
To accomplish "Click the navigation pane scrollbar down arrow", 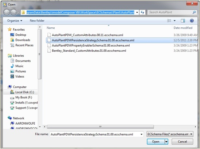I will point(40,127).
